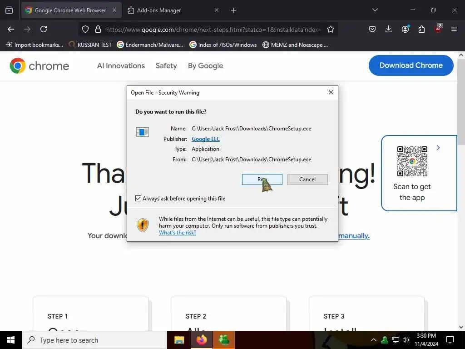Viewport: 465px width, 349px height.
Task: Click the uBlock extension icon with badge
Action: pos(438,29)
